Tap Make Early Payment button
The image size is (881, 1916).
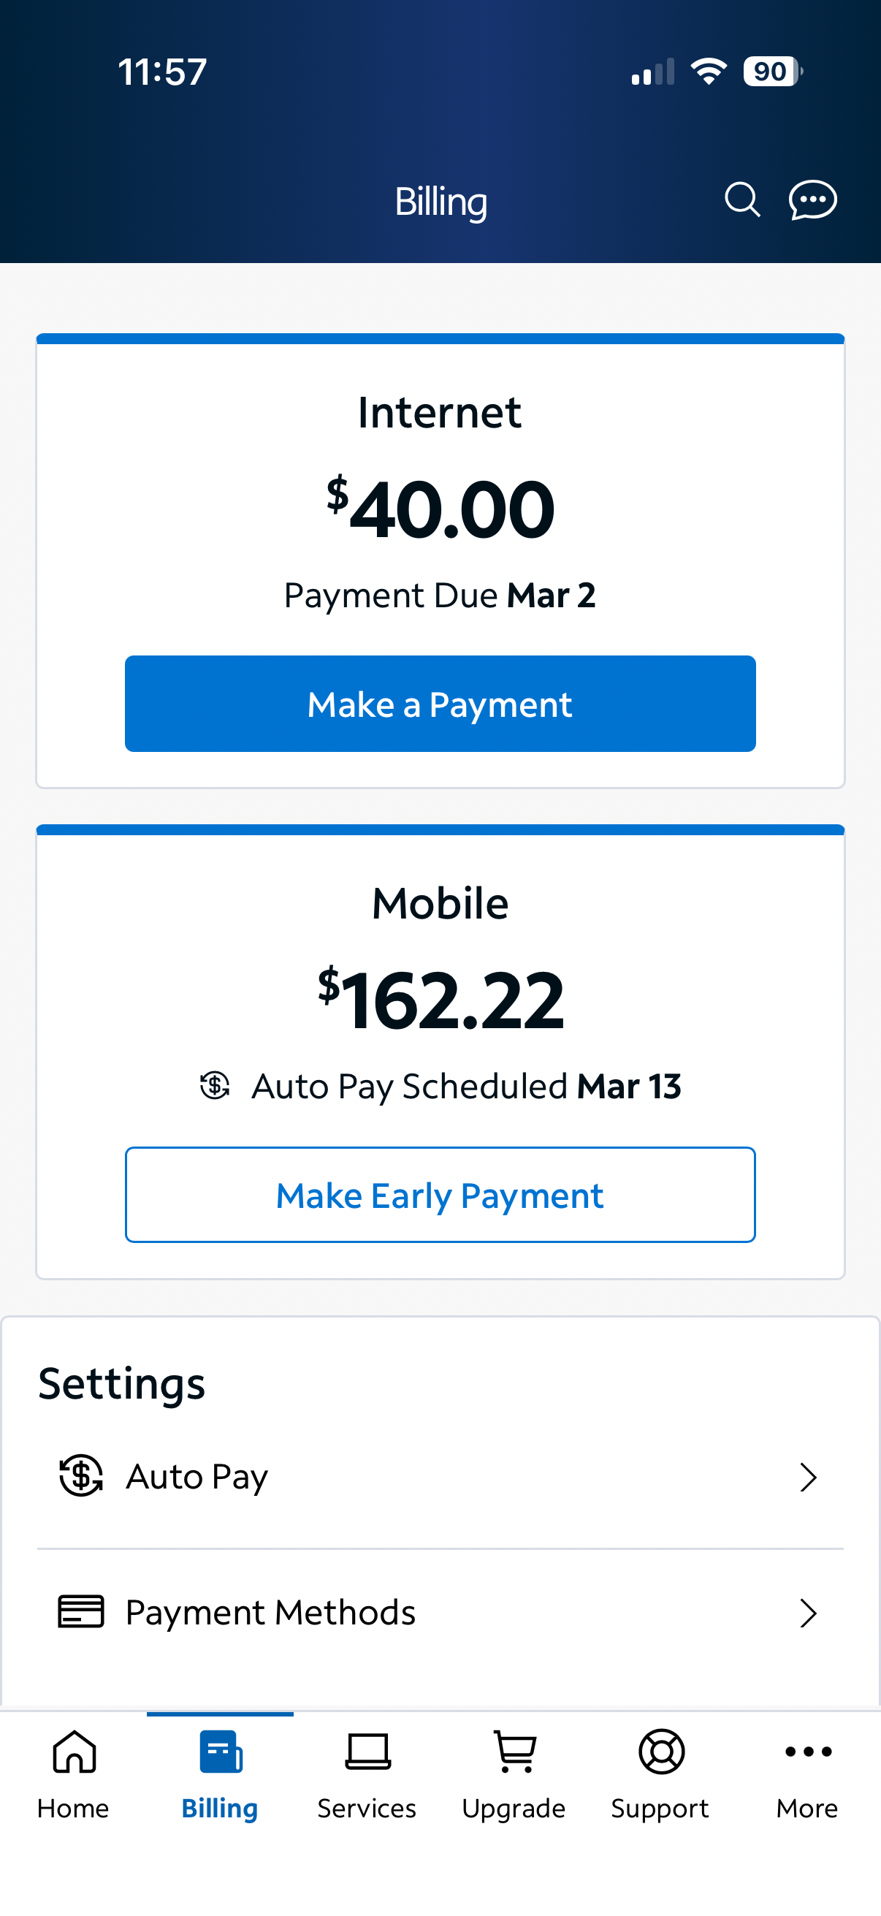(x=440, y=1195)
